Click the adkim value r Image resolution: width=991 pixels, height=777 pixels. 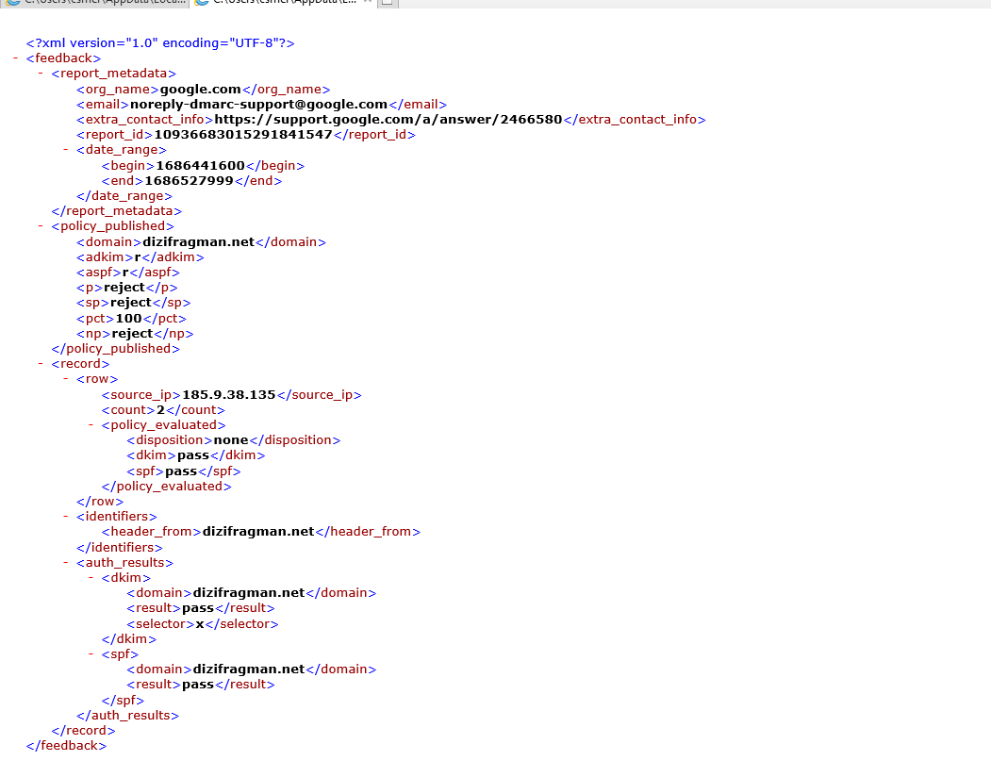point(137,257)
